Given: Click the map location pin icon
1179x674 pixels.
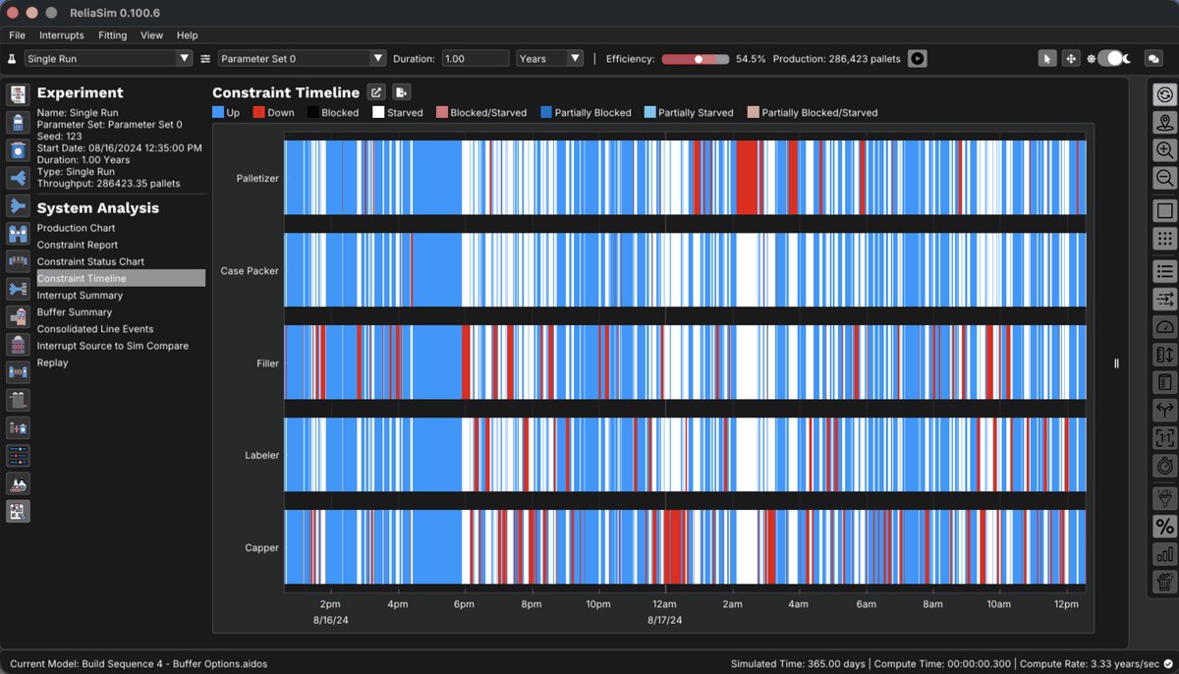Looking at the screenshot, I should (1164, 123).
